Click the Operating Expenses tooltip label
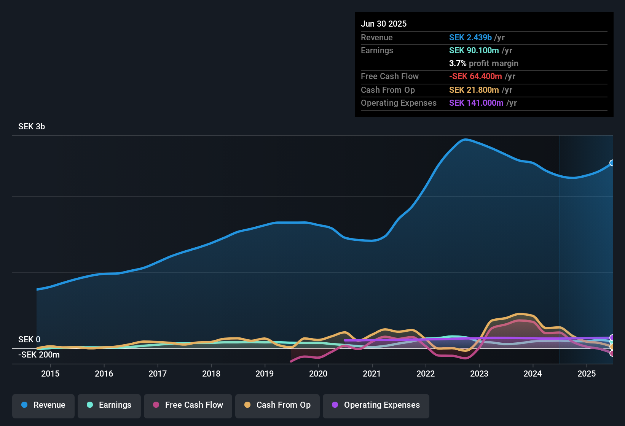 [399, 103]
